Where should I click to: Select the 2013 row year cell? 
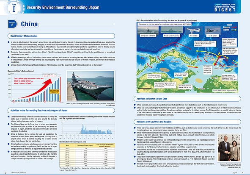(x=67, y=150)
